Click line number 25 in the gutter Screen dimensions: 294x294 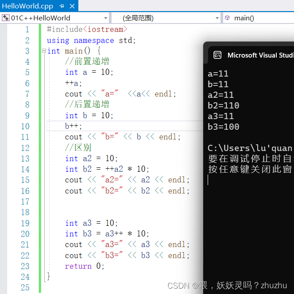point(25,287)
